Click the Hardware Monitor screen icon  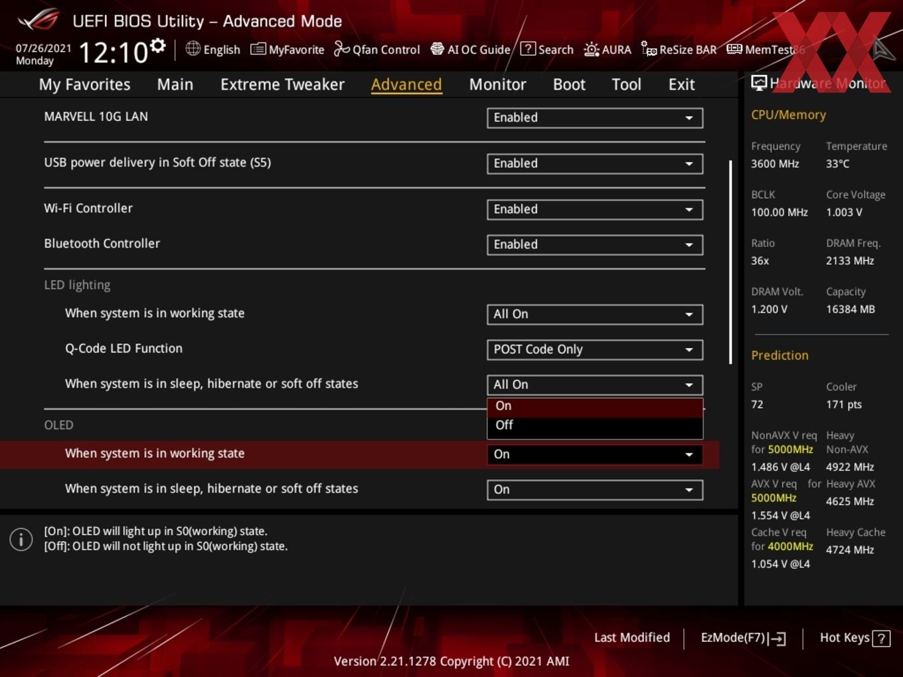[x=759, y=83]
